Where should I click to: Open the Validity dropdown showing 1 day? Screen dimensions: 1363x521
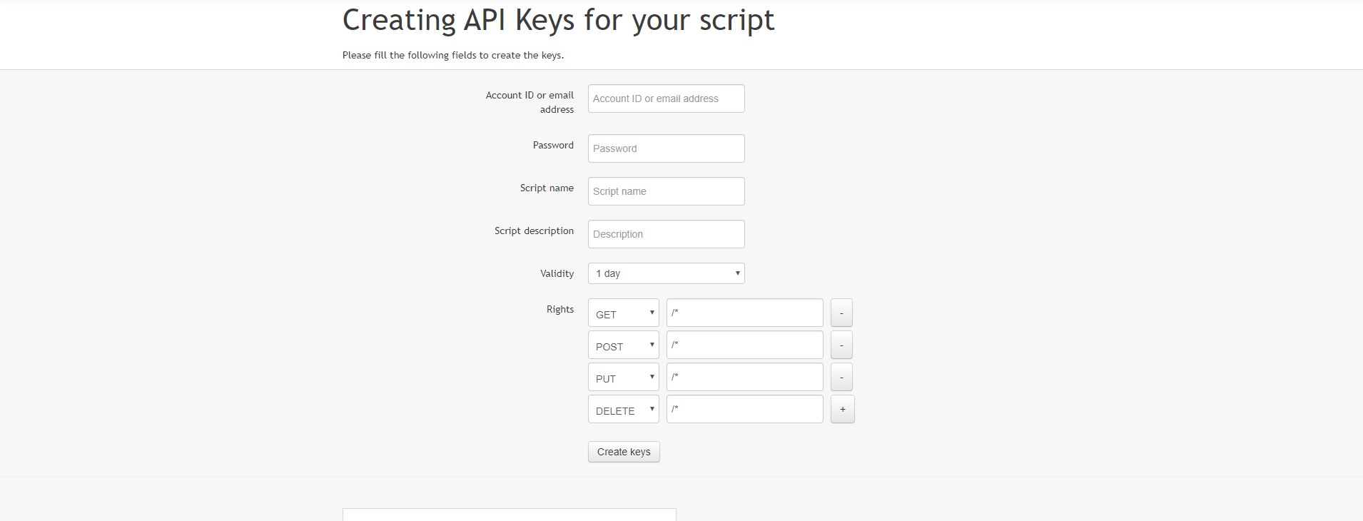pos(666,273)
